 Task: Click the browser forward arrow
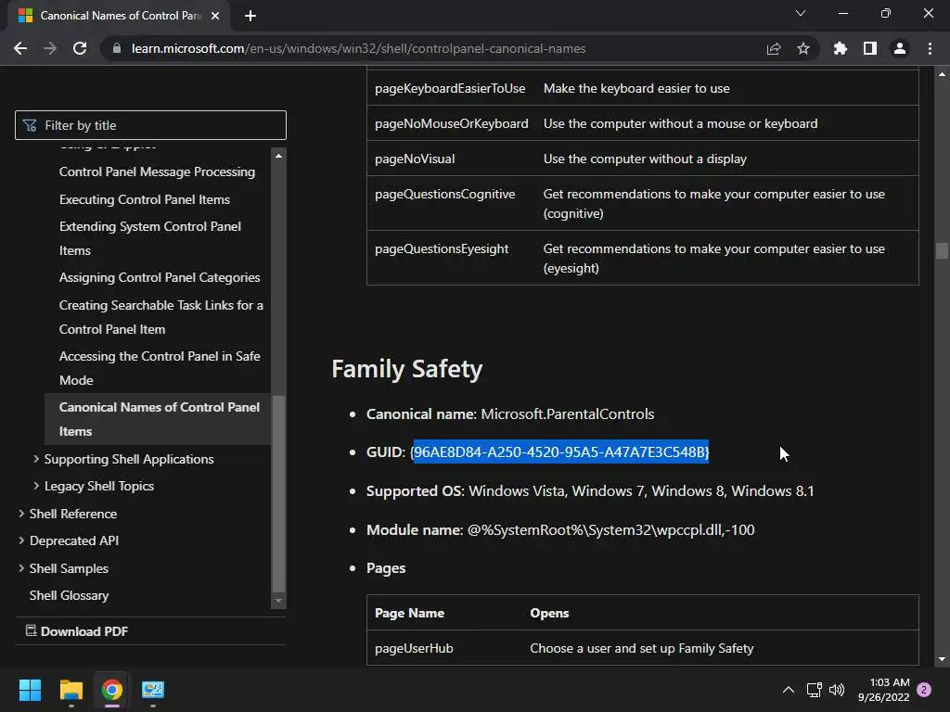coord(50,48)
